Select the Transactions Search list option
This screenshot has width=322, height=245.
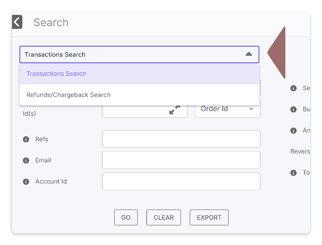[56, 74]
